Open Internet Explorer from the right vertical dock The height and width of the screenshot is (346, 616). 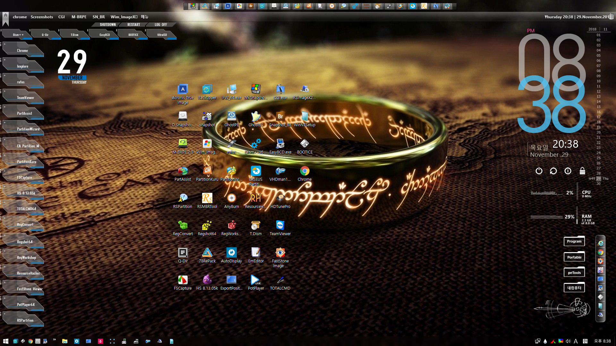[600, 243]
